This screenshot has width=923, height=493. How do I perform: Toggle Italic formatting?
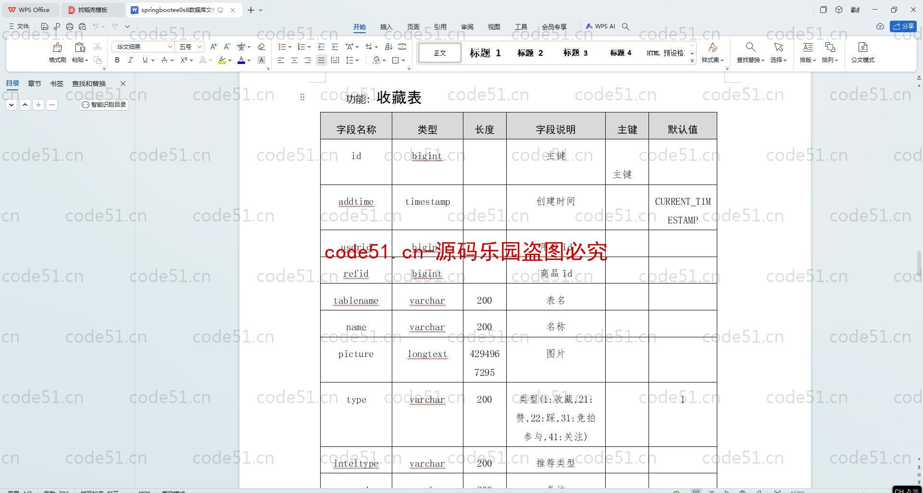pyautogui.click(x=130, y=60)
